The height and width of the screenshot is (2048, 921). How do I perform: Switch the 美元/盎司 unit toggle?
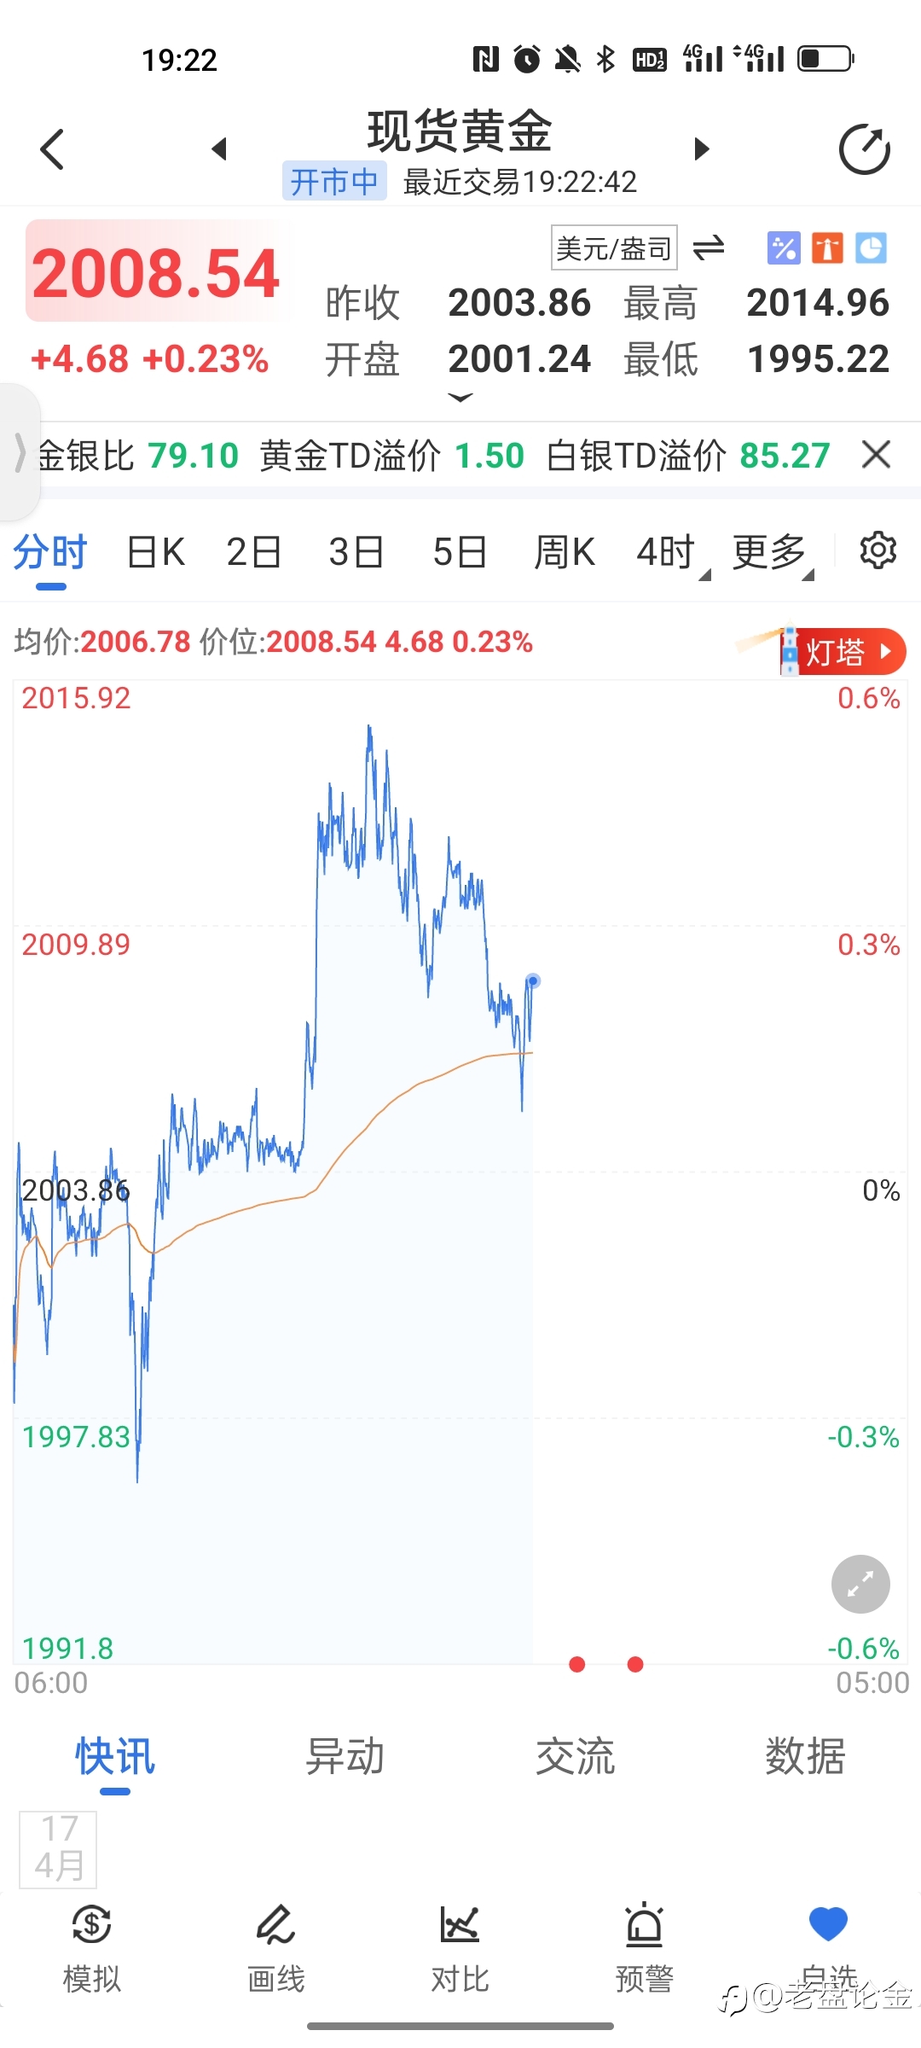click(x=708, y=248)
